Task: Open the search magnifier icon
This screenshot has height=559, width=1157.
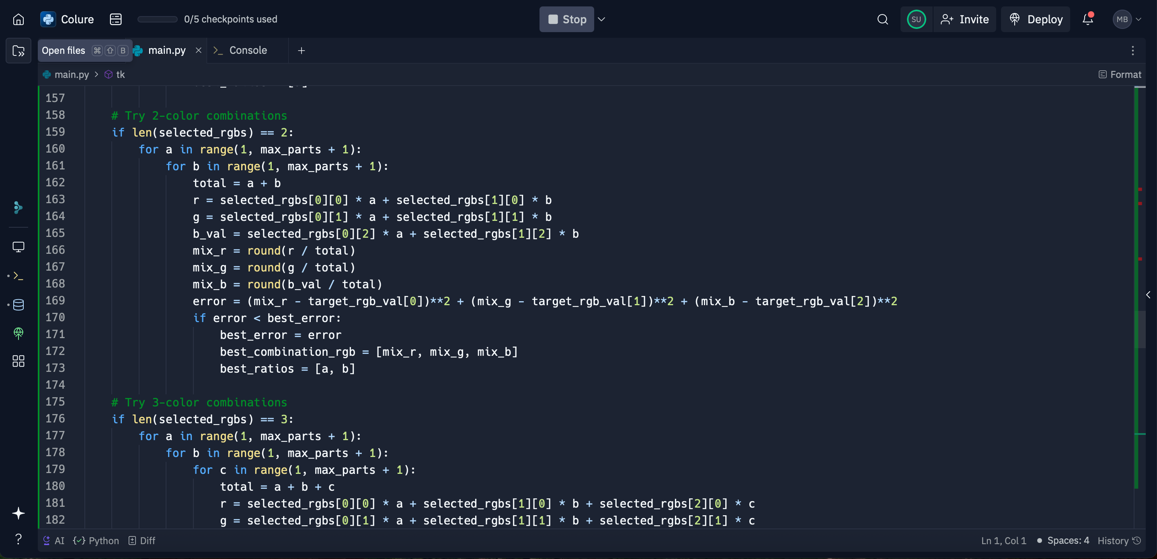Action: pyautogui.click(x=882, y=19)
